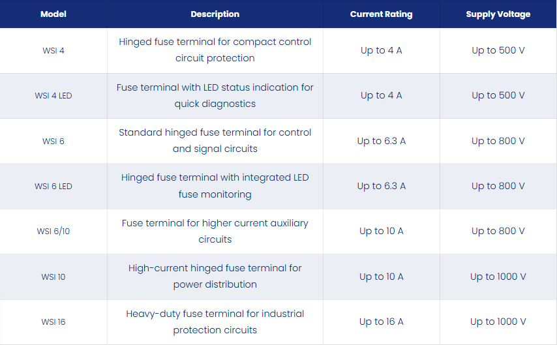Image resolution: width=557 pixels, height=345 pixels.
Task: Click WSI 6/10 'Up to 10 A' rating
Action: (381, 232)
